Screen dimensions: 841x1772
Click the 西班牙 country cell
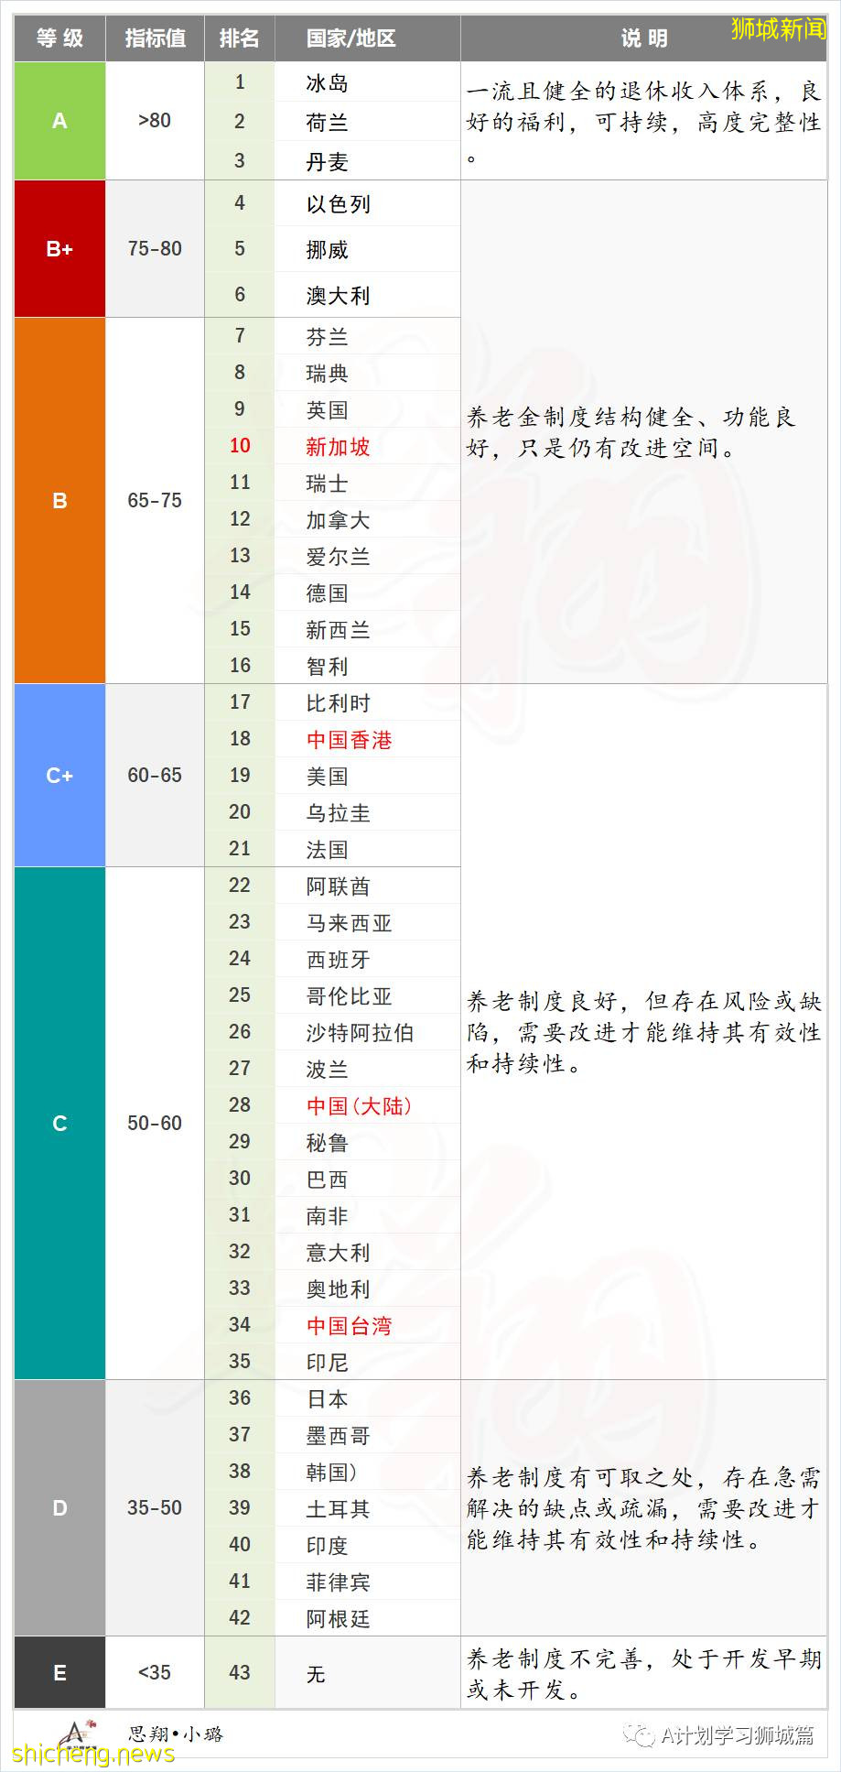pyautogui.click(x=367, y=959)
